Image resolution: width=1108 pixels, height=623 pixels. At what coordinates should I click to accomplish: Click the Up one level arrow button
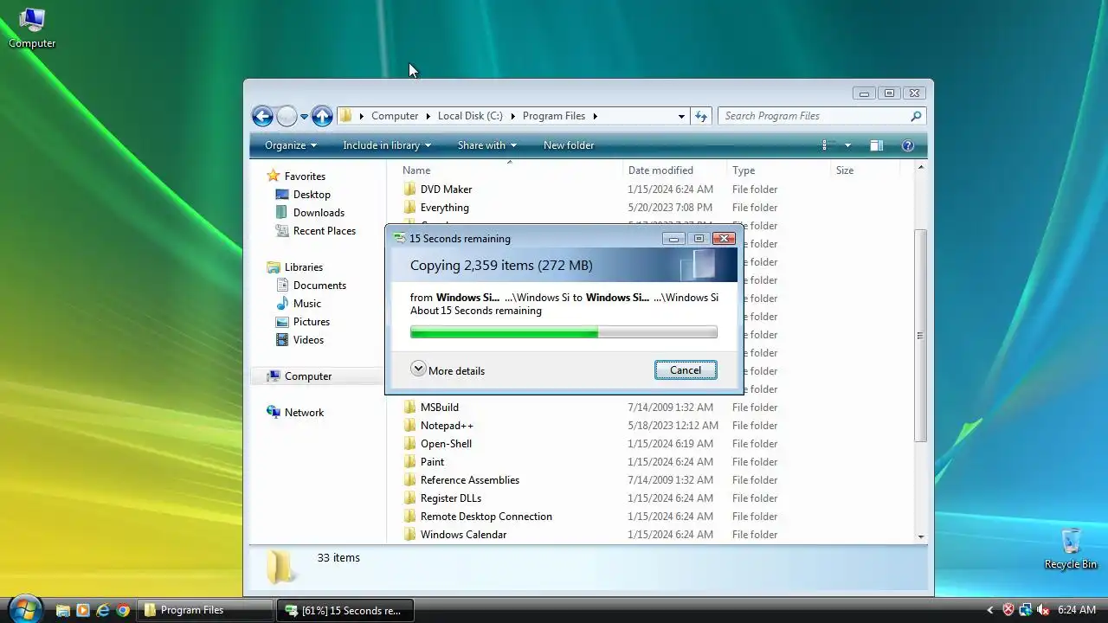[x=322, y=116]
